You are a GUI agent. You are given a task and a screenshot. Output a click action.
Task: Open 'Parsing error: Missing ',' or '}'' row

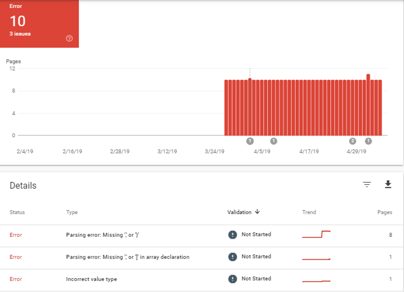click(x=202, y=236)
